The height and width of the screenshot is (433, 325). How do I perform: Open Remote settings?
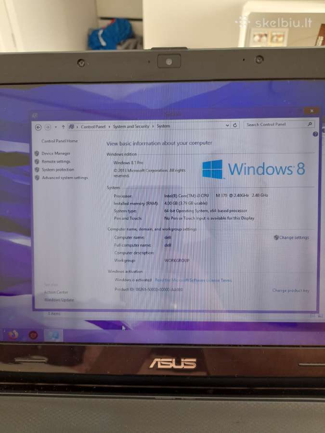(x=56, y=162)
